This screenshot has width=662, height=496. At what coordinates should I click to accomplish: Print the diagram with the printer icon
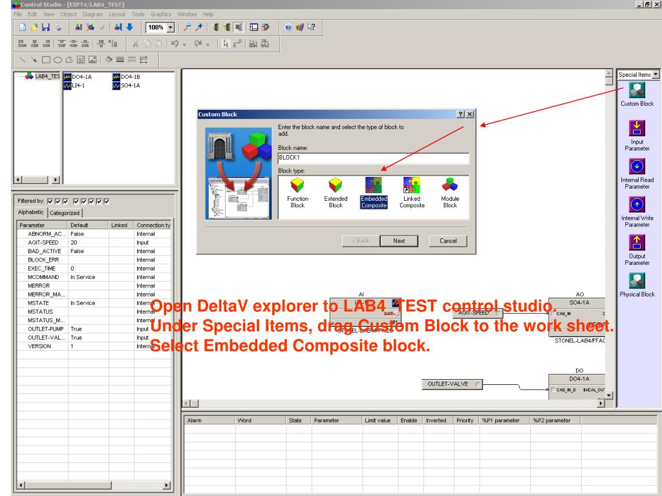pyautogui.click(x=58, y=27)
